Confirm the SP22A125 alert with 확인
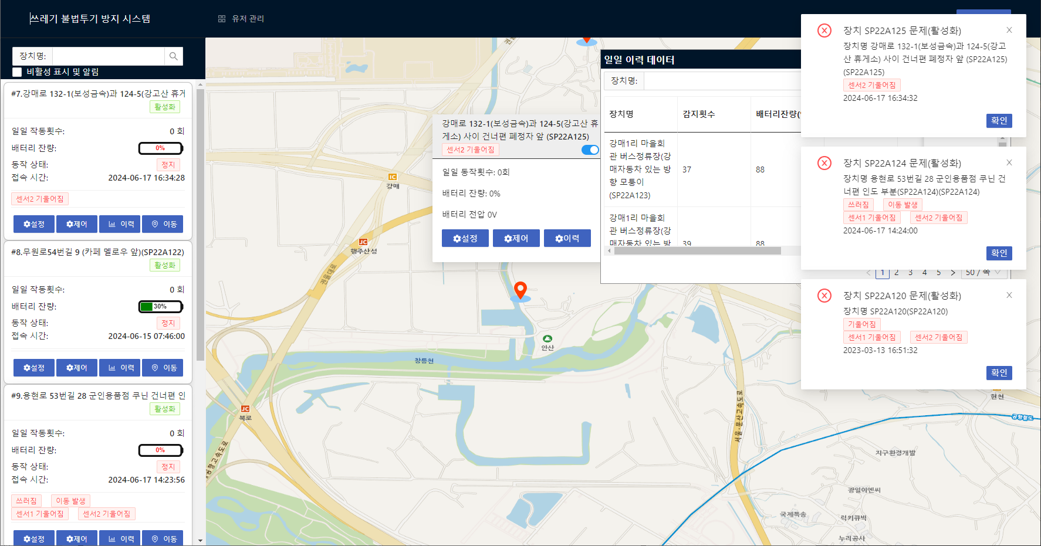 [999, 120]
